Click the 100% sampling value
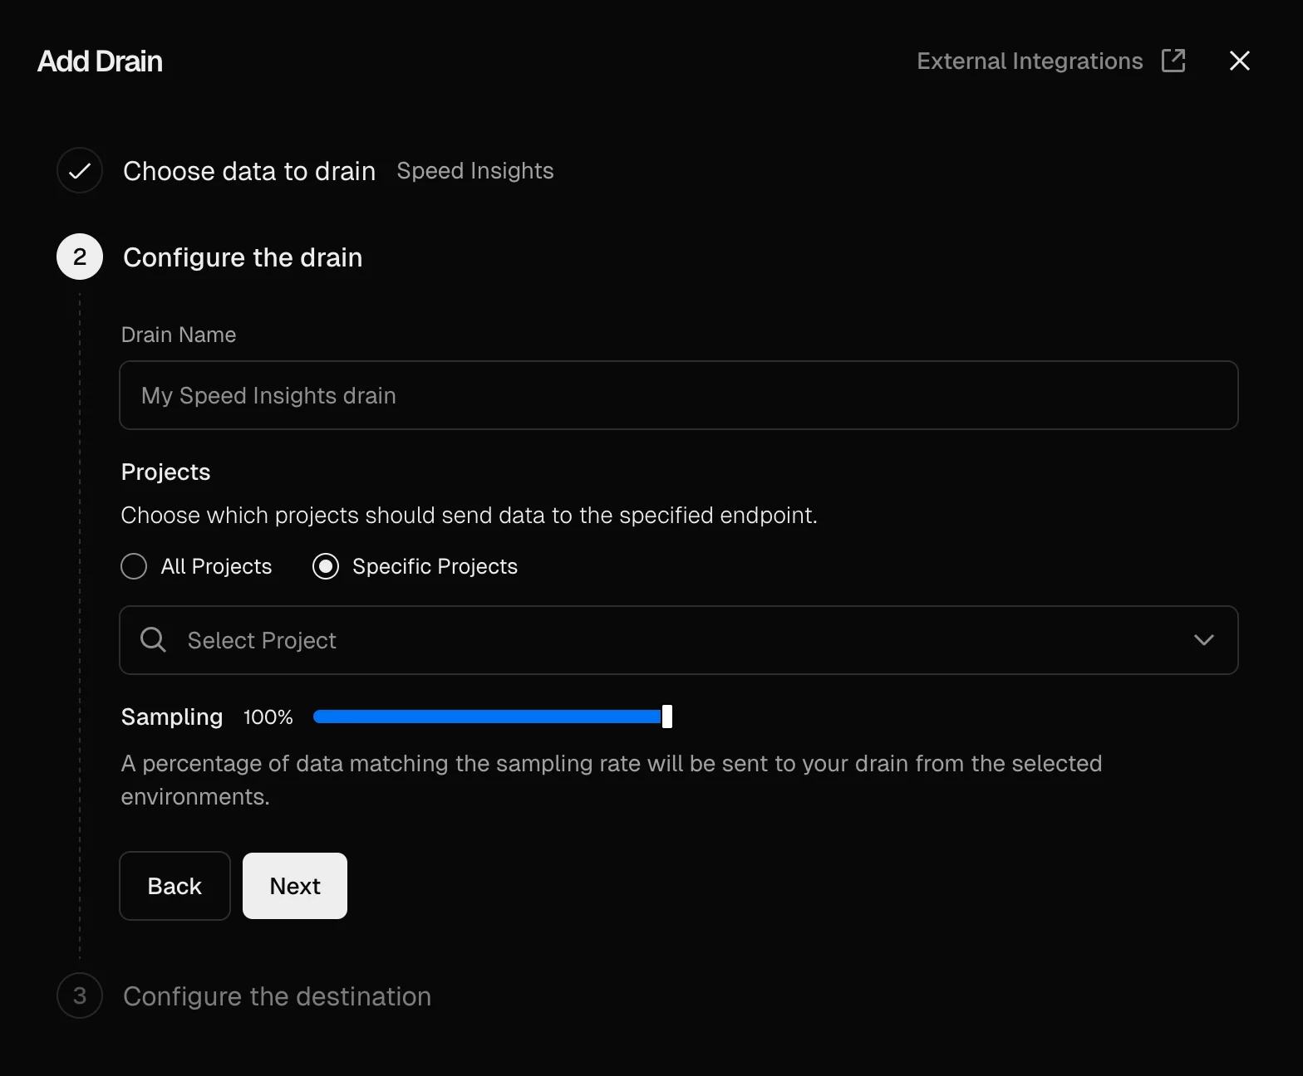This screenshot has width=1303, height=1076. tap(268, 717)
